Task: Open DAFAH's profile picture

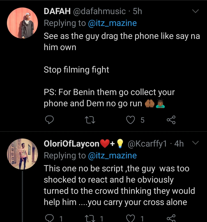Action: click(22, 23)
